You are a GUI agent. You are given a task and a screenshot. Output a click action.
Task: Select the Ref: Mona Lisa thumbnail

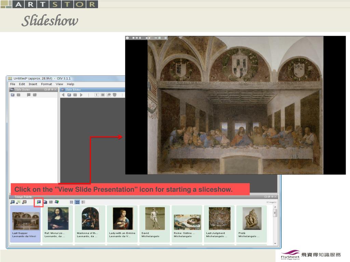pyautogui.click(x=57, y=224)
